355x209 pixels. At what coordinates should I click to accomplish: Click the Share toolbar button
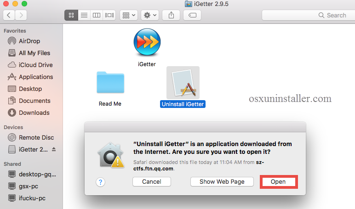point(171,15)
